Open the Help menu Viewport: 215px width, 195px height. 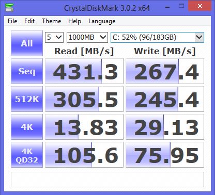(74, 21)
